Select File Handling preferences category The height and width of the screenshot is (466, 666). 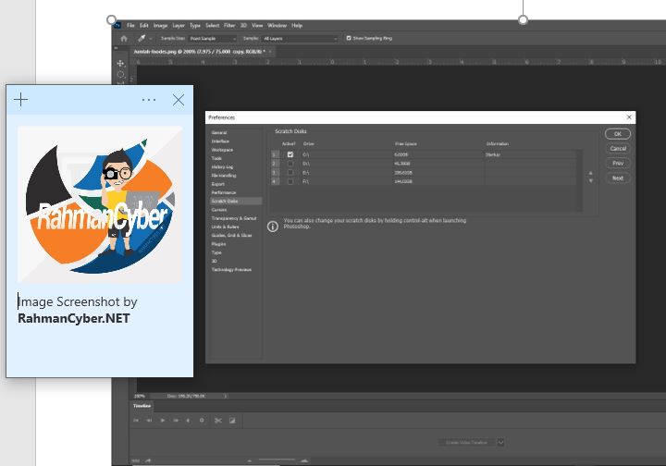pyautogui.click(x=224, y=176)
